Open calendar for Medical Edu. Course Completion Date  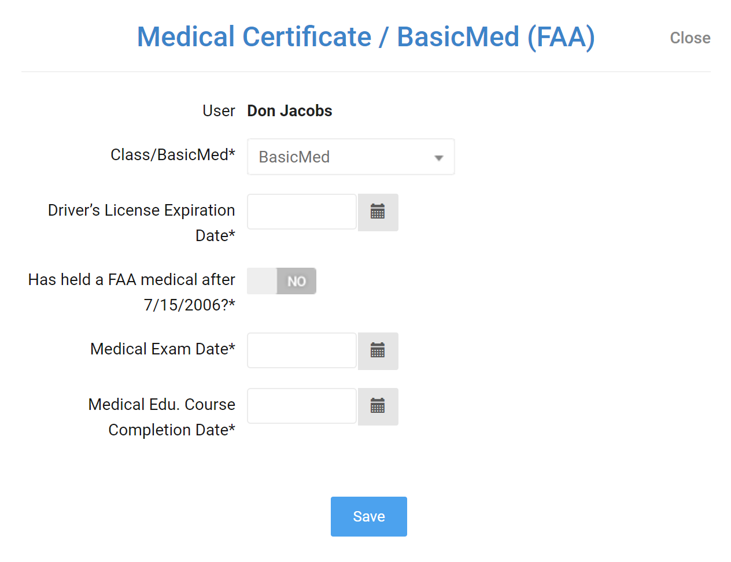pos(378,406)
